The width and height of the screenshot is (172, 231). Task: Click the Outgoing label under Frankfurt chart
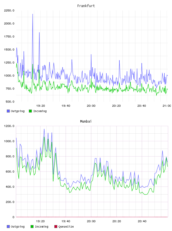pyautogui.click(x=18, y=111)
